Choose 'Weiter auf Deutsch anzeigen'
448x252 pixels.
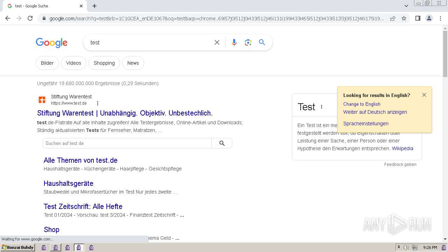pyautogui.click(x=375, y=112)
